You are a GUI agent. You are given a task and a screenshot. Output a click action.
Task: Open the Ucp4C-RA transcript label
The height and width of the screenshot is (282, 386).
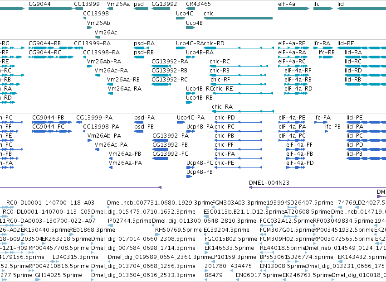pos(190,43)
